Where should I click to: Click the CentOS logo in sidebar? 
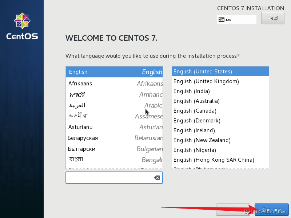point(22,26)
